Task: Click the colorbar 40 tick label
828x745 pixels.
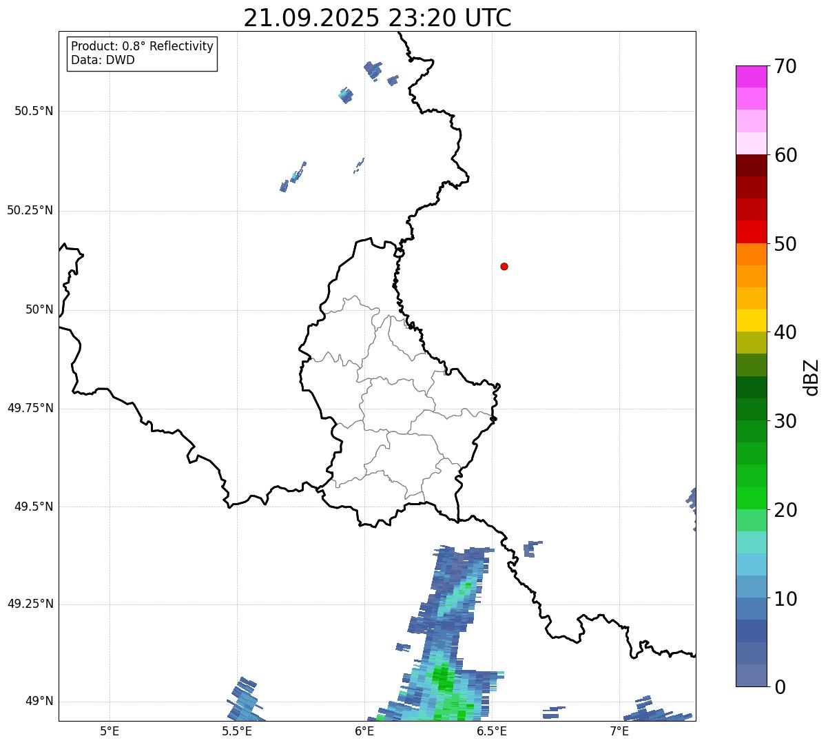Action: coord(785,332)
